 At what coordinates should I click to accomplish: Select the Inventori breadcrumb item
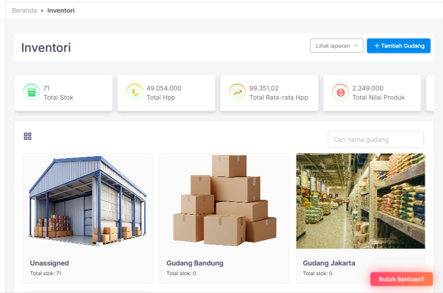click(x=61, y=10)
